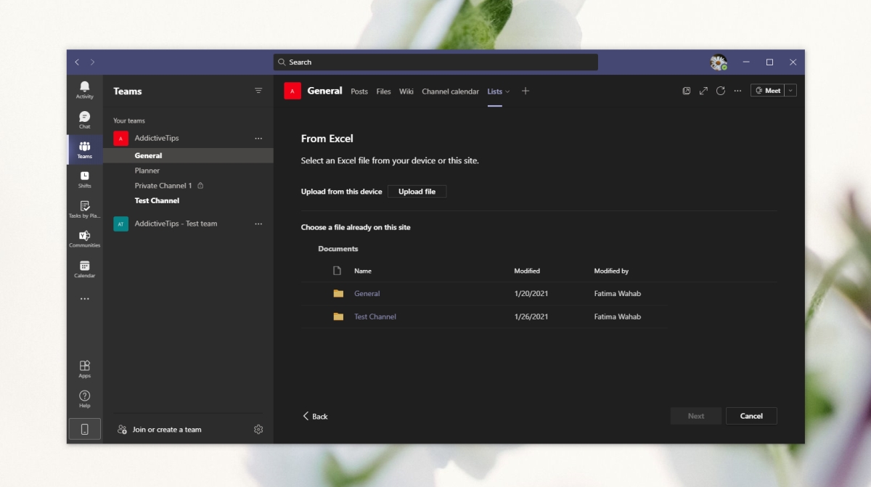Screen dimensions: 871x487
Task: Open the Apps store
Action: coord(85,369)
